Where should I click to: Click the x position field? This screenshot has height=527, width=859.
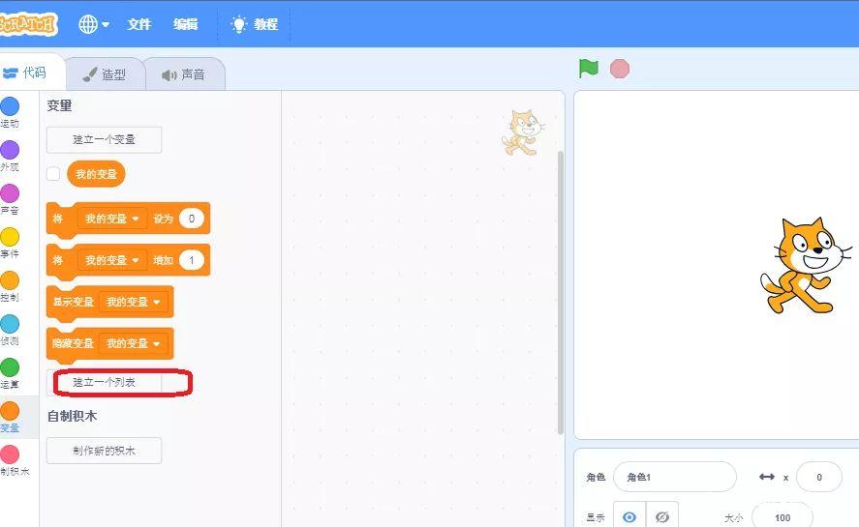tap(819, 477)
